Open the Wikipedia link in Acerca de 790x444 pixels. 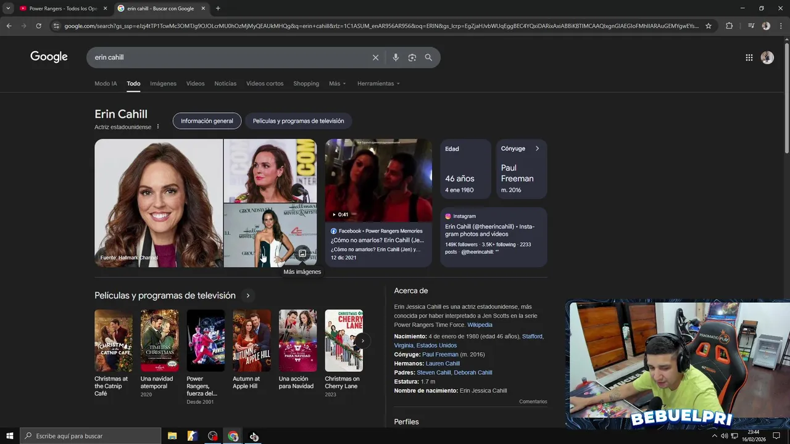[480, 325]
